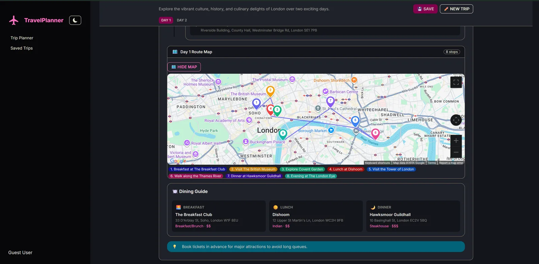Open the Trip Planner page
Image resolution: width=539 pixels, height=264 pixels.
22,38
